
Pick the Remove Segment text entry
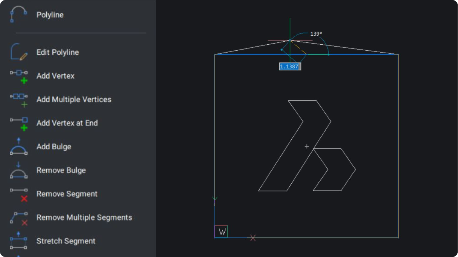click(x=67, y=194)
